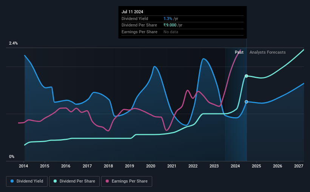The height and width of the screenshot is (192, 310).
Task: Click the ₹9.000 dividend per share value
Action: click(170, 25)
